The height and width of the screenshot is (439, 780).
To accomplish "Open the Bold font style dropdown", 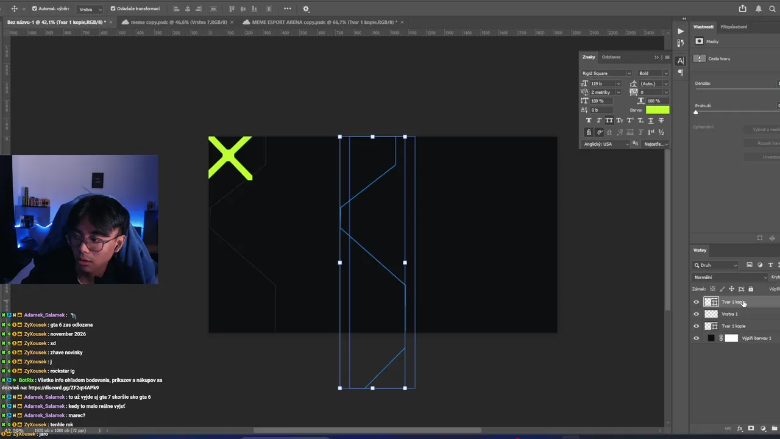I will [x=653, y=73].
